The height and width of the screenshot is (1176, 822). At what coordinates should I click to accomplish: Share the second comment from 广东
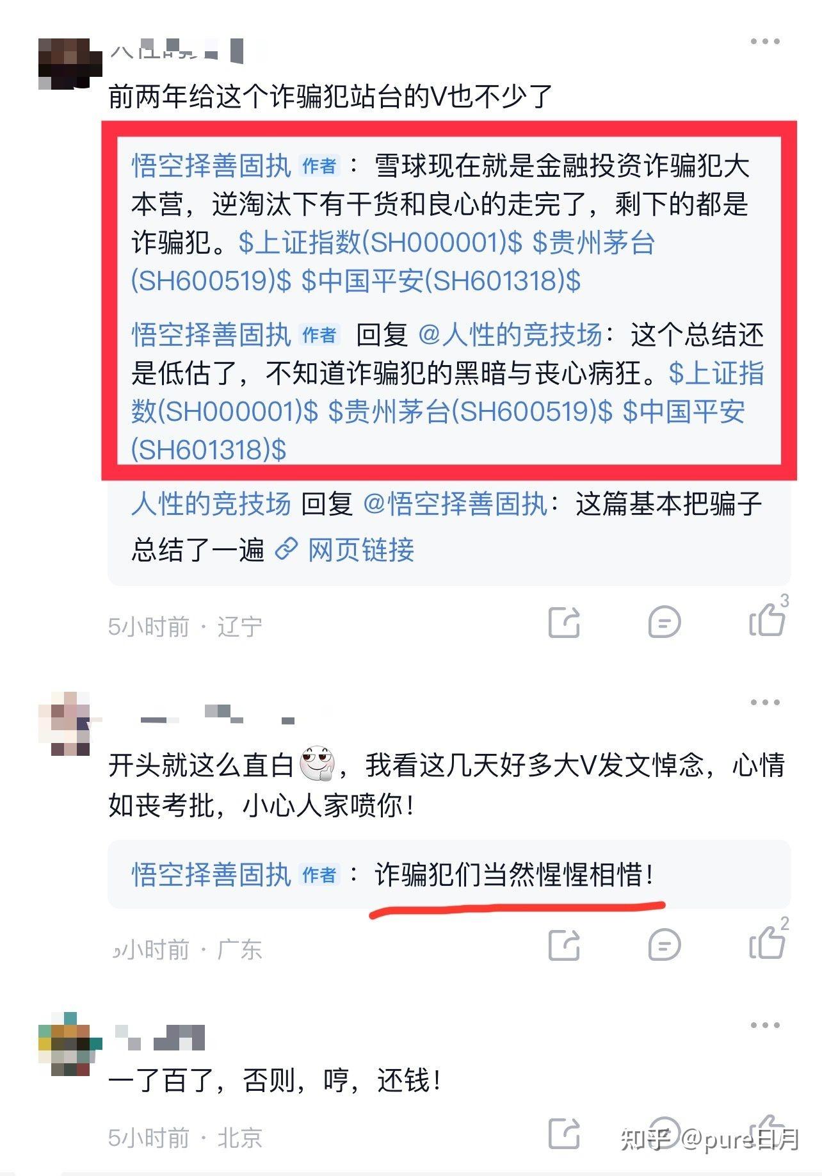click(x=565, y=945)
